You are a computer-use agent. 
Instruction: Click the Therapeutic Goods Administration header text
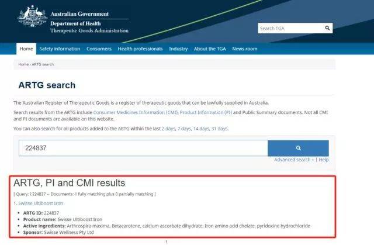[89, 30]
